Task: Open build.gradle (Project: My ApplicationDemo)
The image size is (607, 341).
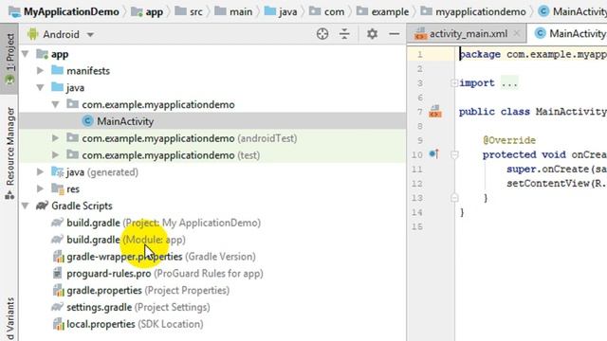Action: (163, 223)
